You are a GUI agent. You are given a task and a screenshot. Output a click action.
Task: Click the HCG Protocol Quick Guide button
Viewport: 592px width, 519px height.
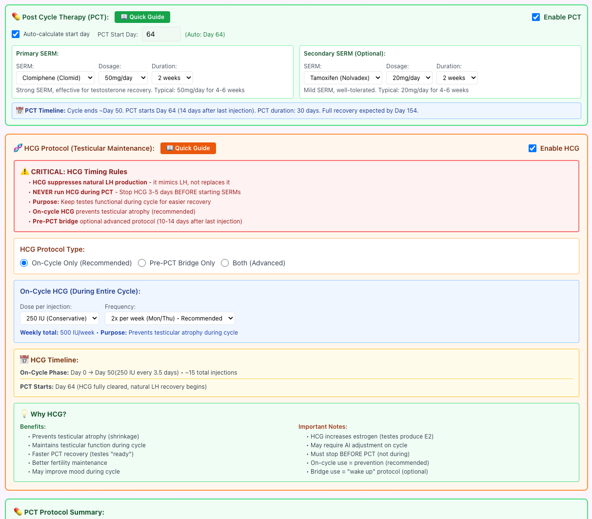click(188, 148)
